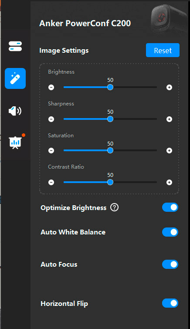Open the speaker audio settings sidebar icon
Image resolution: width=190 pixels, height=329 pixels.
coord(15,111)
